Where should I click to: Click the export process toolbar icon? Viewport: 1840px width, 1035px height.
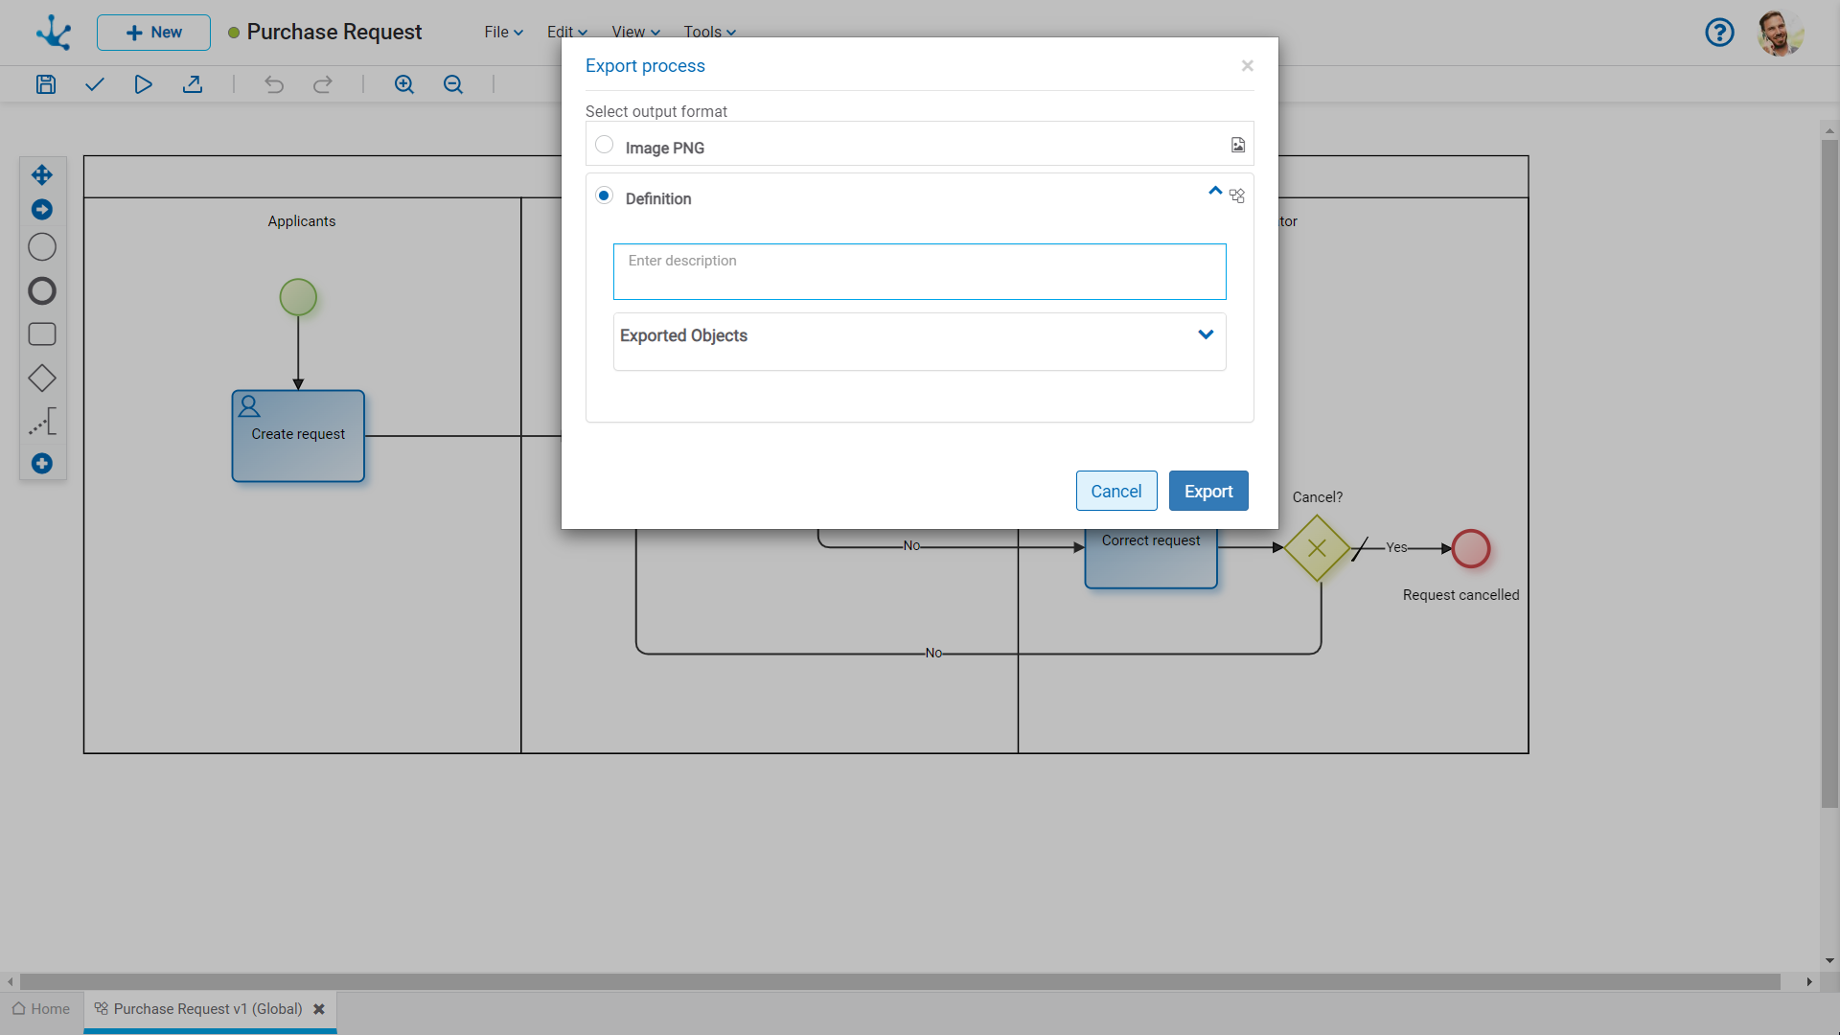click(x=193, y=84)
